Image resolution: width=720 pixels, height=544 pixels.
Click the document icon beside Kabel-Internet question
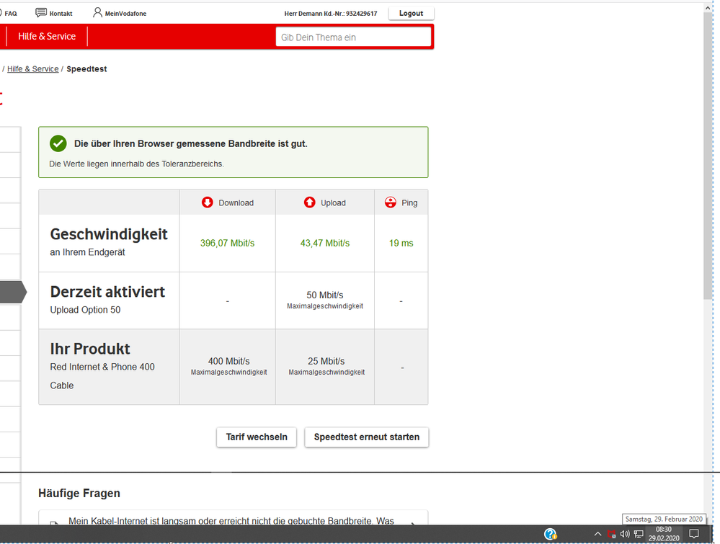click(54, 522)
